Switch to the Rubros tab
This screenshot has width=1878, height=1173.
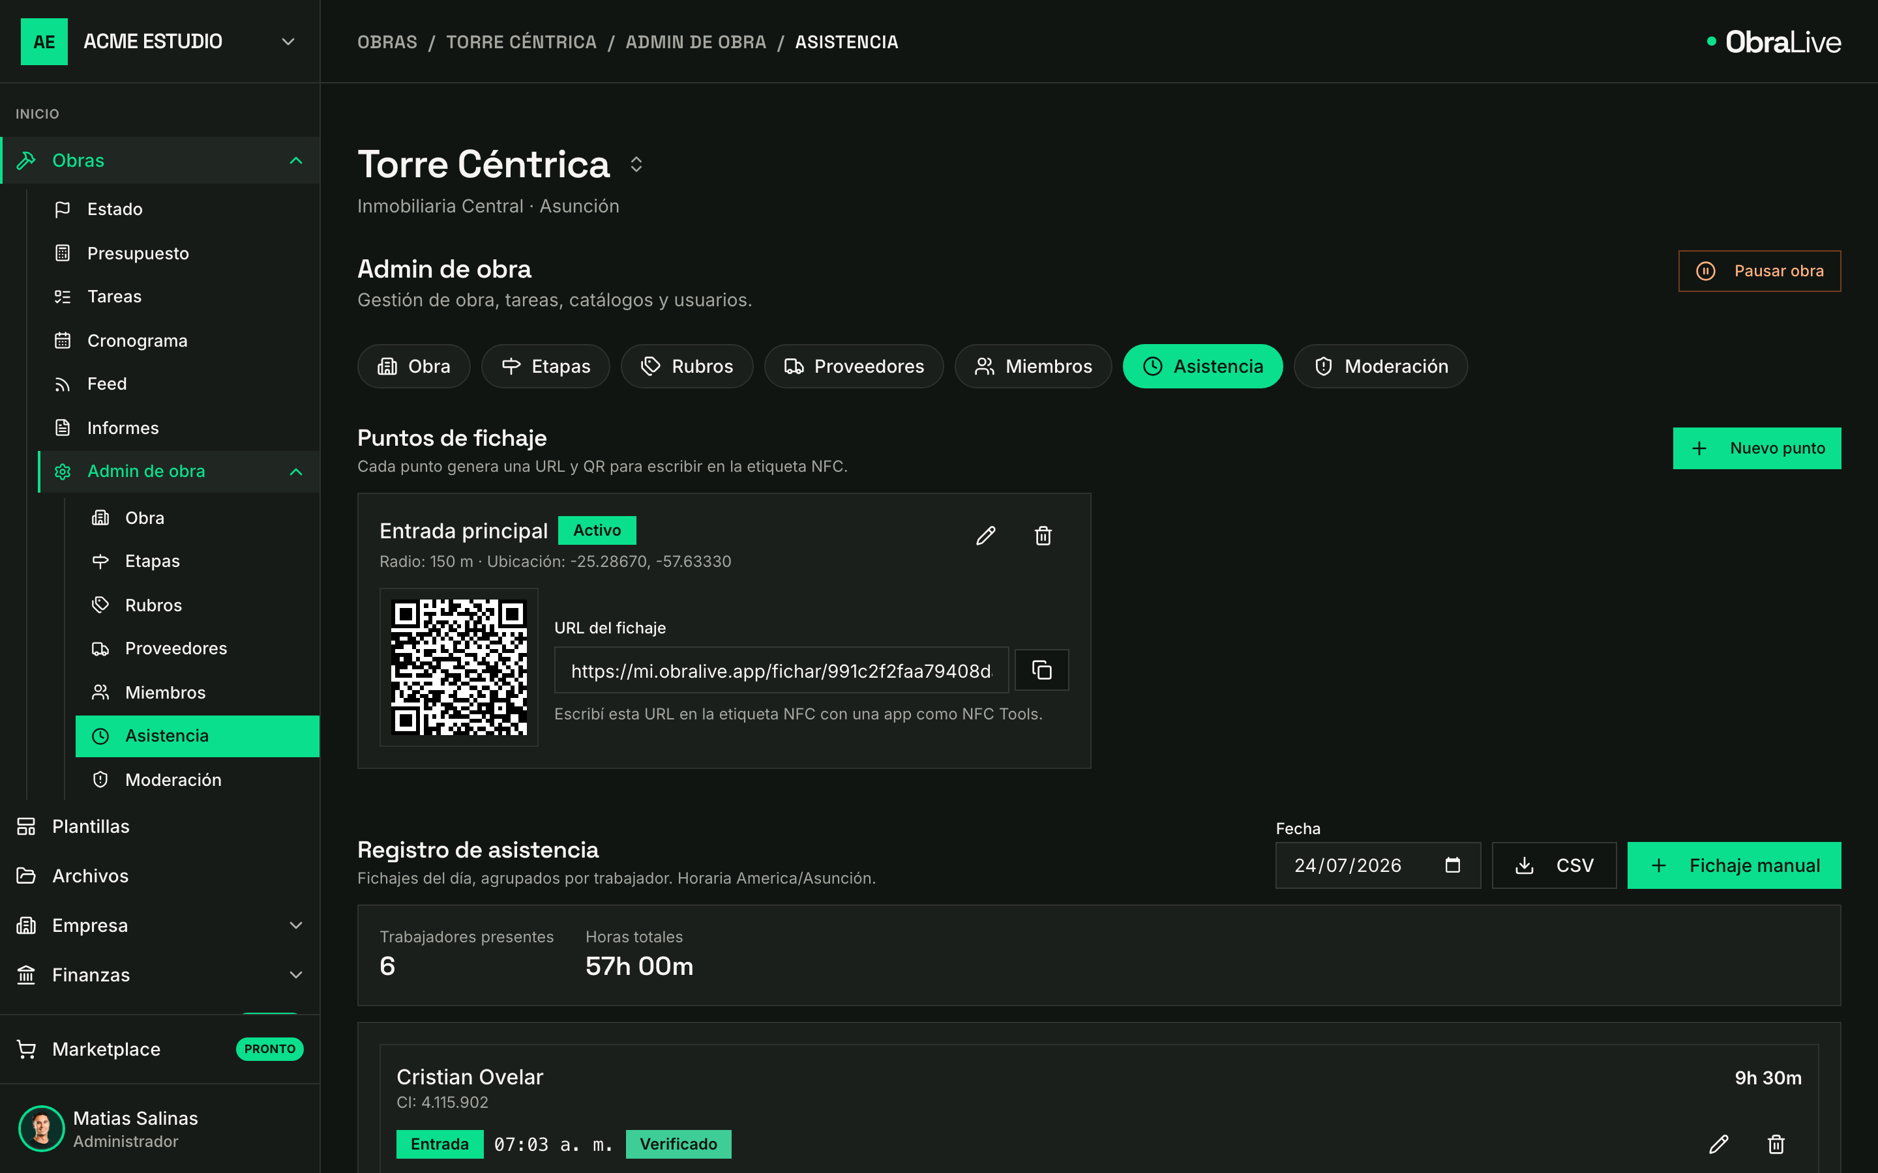tap(687, 366)
